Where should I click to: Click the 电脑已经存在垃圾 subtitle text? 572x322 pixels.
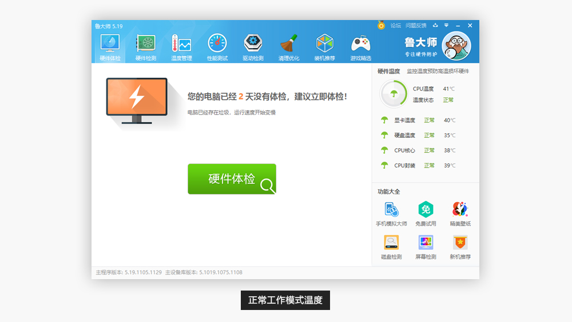pos(232,112)
